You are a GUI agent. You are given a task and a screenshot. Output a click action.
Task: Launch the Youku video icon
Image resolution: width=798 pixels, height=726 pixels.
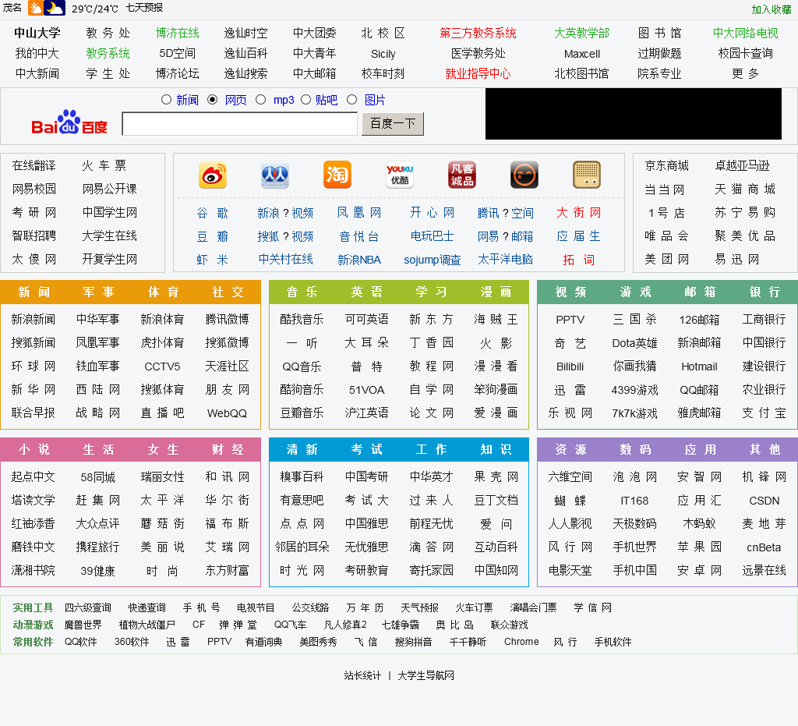(x=400, y=175)
